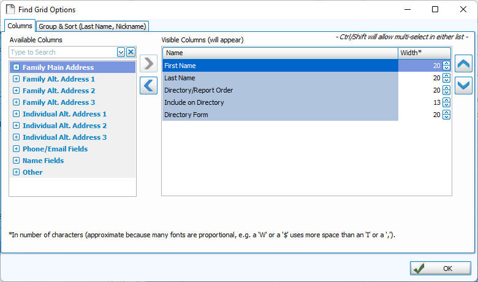
Task: Clear the search box with X icon
Action: pyautogui.click(x=131, y=52)
